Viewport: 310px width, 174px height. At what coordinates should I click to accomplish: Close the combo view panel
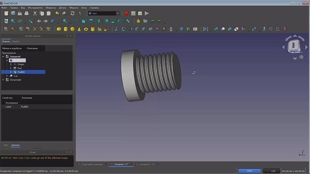coord(71,36)
